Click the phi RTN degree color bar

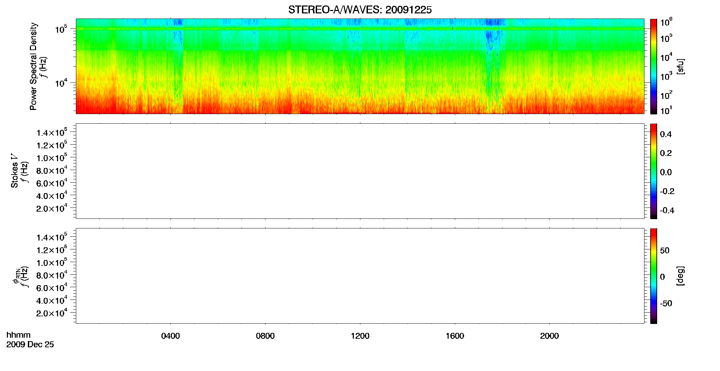(654, 276)
